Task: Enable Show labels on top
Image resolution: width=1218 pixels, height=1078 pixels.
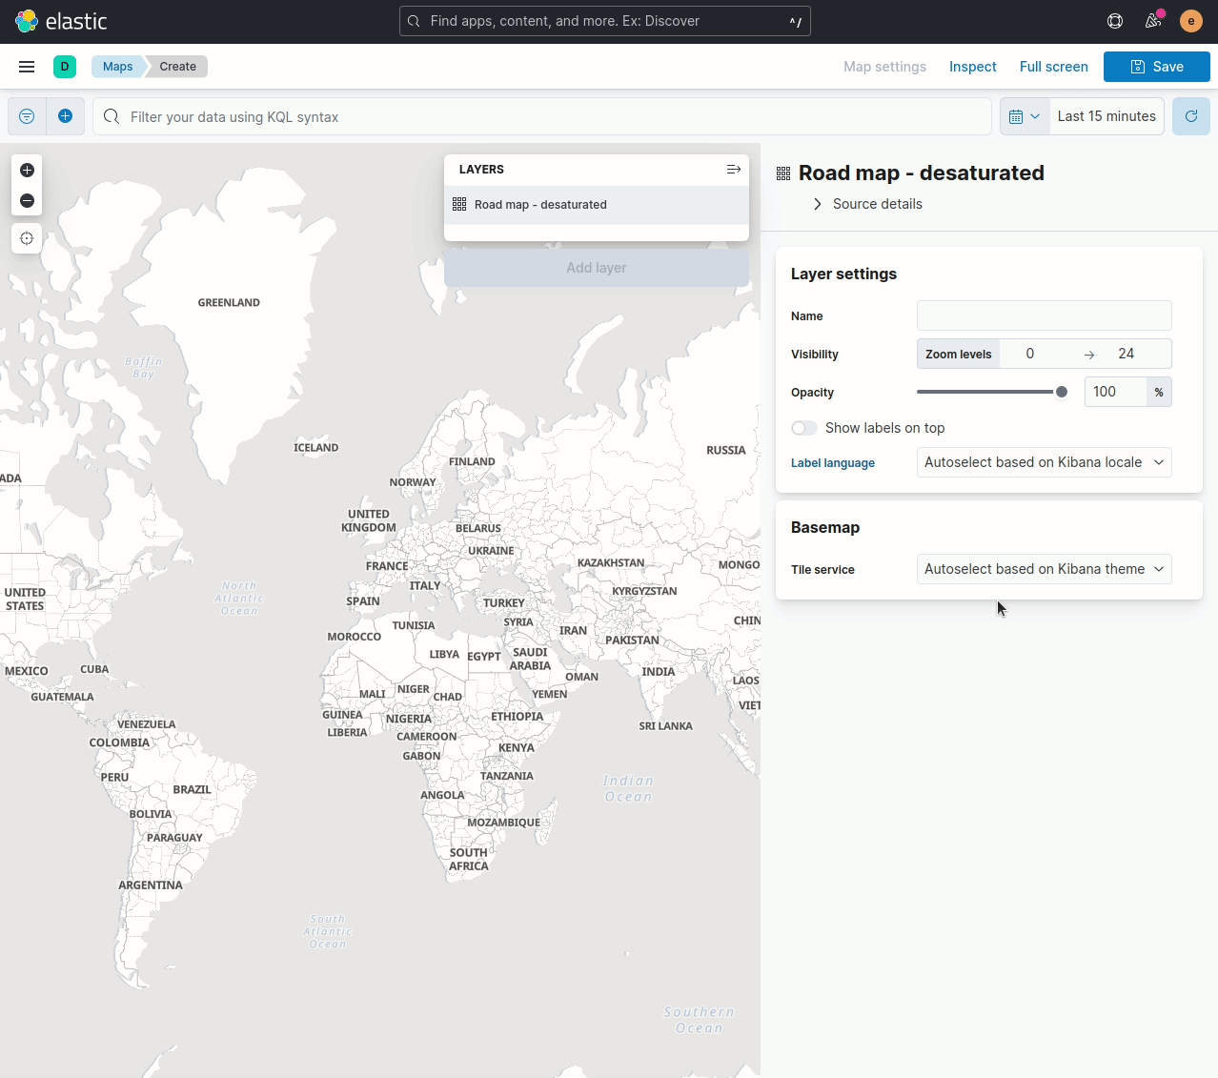Action: (x=803, y=427)
